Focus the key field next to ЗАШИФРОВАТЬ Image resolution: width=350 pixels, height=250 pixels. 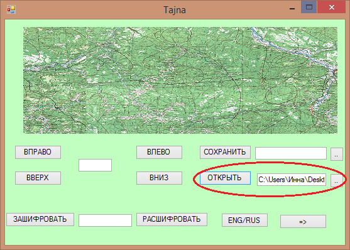point(105,220)
